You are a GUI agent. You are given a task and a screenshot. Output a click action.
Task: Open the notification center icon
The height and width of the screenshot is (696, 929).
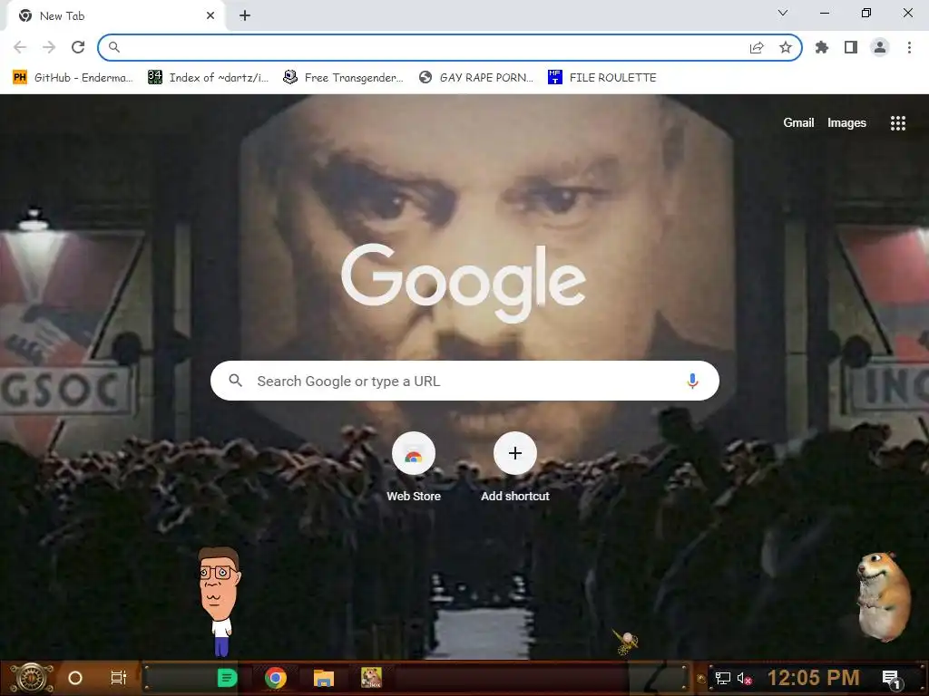[891, 679]
